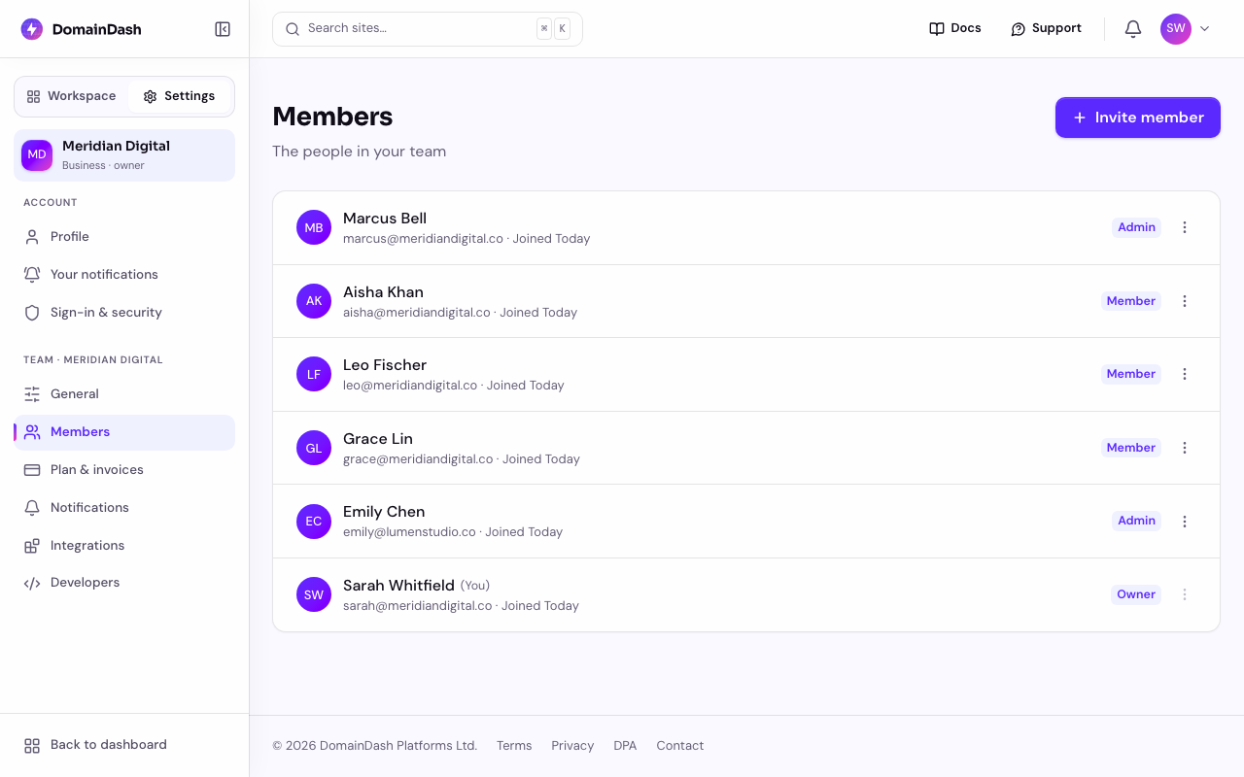Click the DPA footer link
Screen dimensions: 1244x777
[x=625, y=746]
